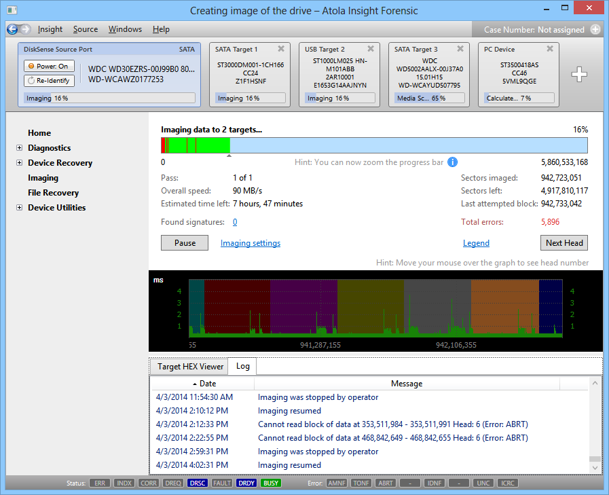This screenshot has height=495, width=609.
Task: Click the Case Number: Not assigned label
Action: click(534, 29)
